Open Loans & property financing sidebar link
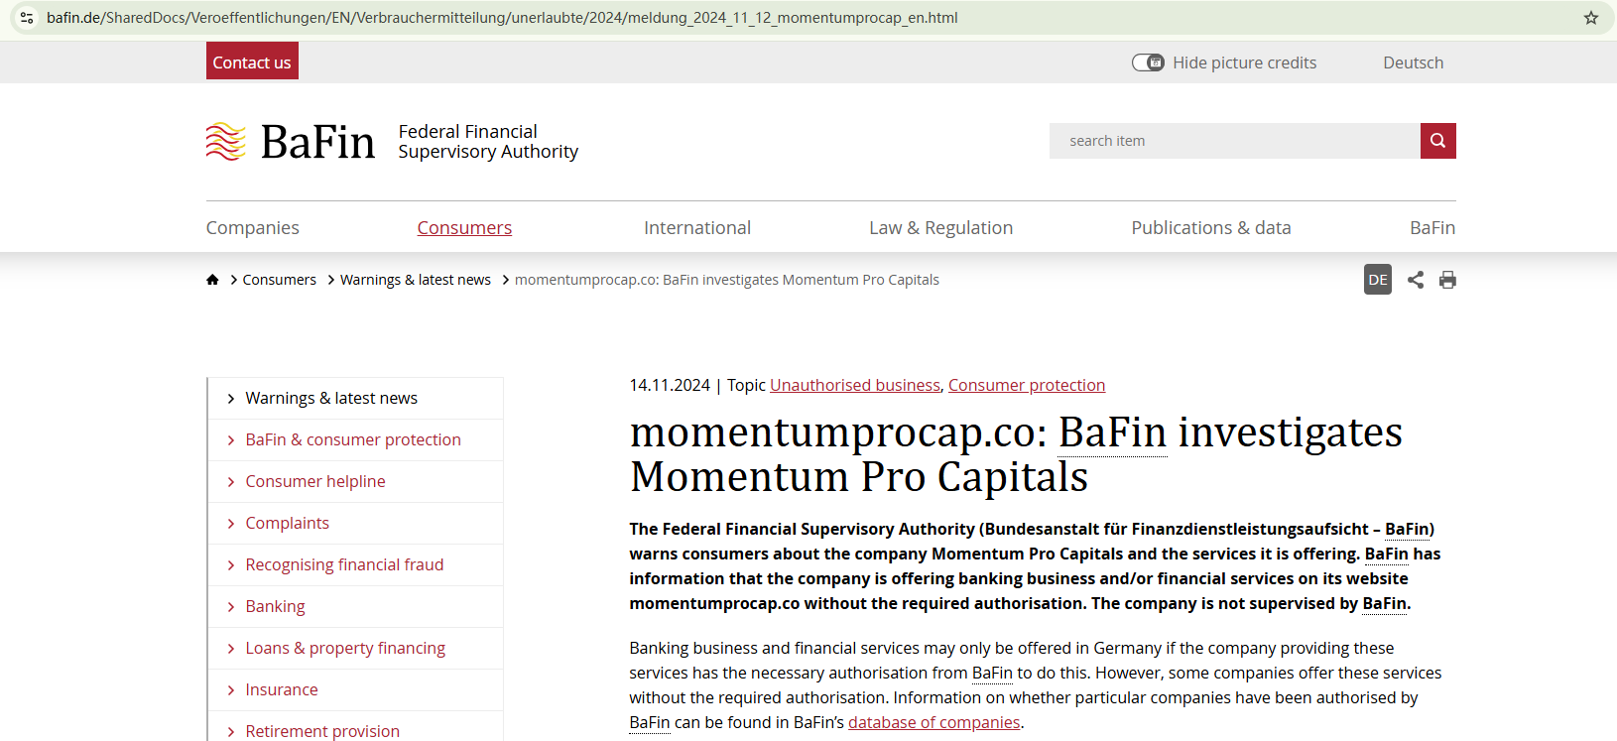The height and width of the screenshot is (741, 1617). (x=345, y=649)
